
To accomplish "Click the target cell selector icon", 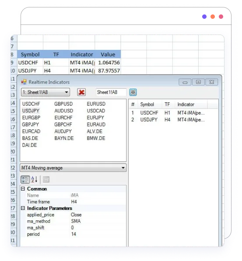I will click(x=133, y=92).
